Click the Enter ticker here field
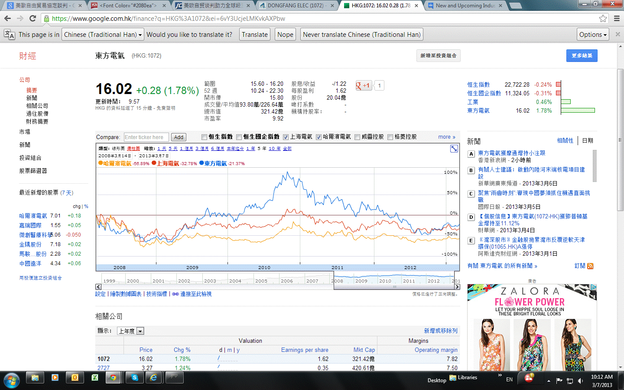The height and width of the screenshot is (390, 624). 146,137
